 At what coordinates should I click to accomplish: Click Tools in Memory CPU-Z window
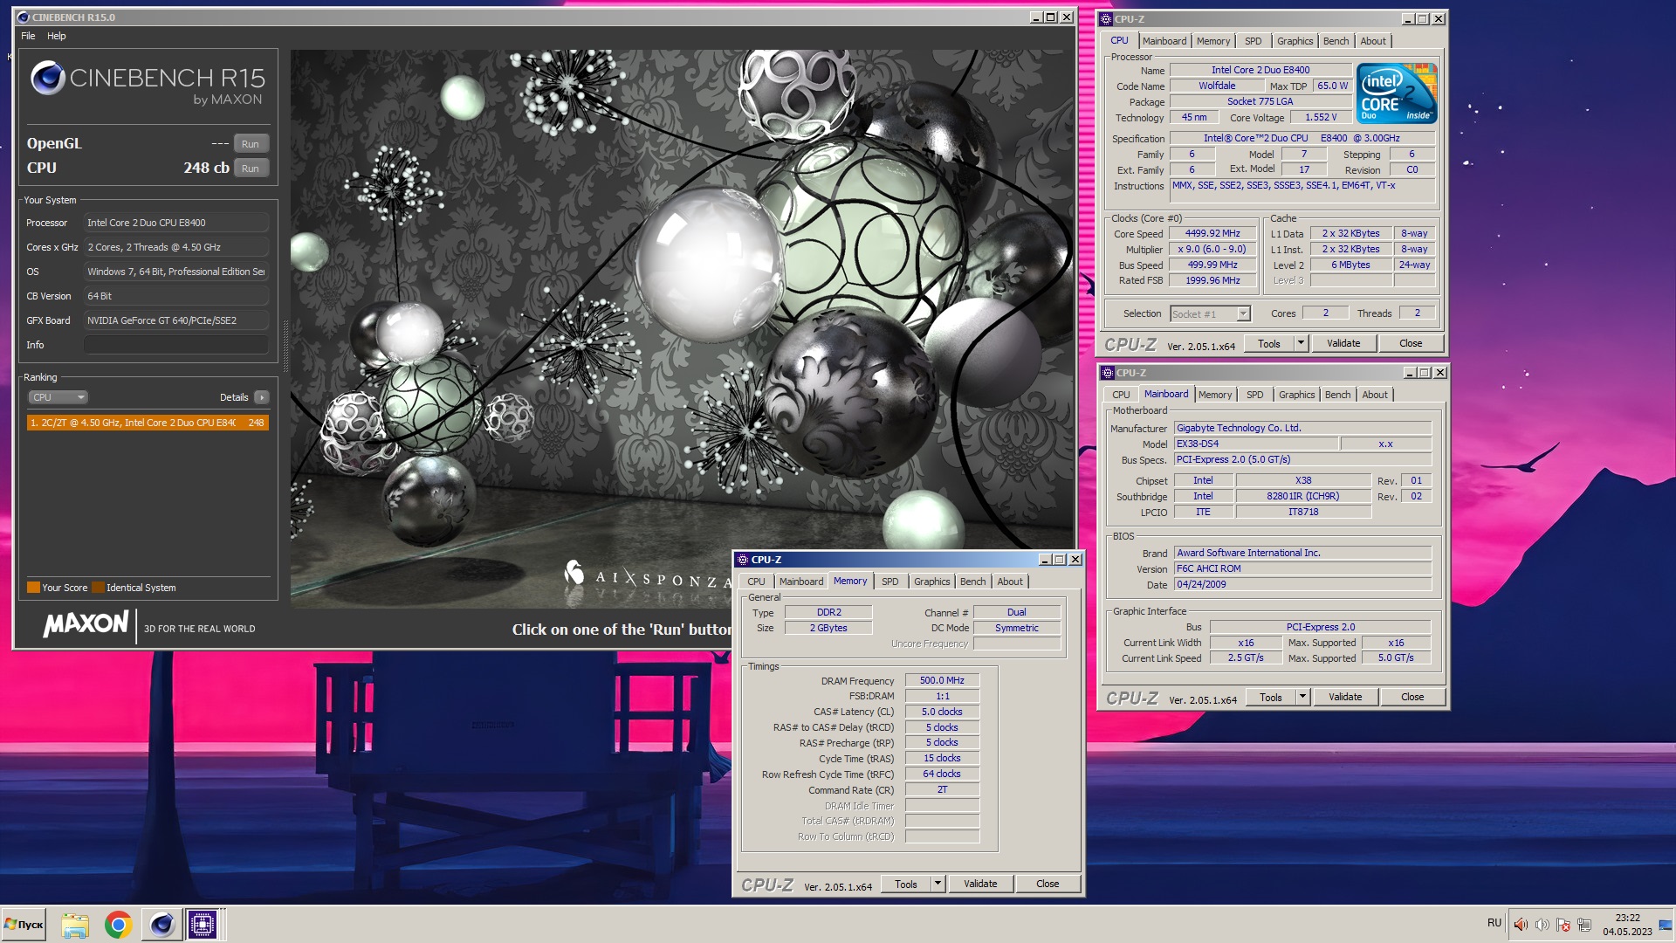click(906, 884)
